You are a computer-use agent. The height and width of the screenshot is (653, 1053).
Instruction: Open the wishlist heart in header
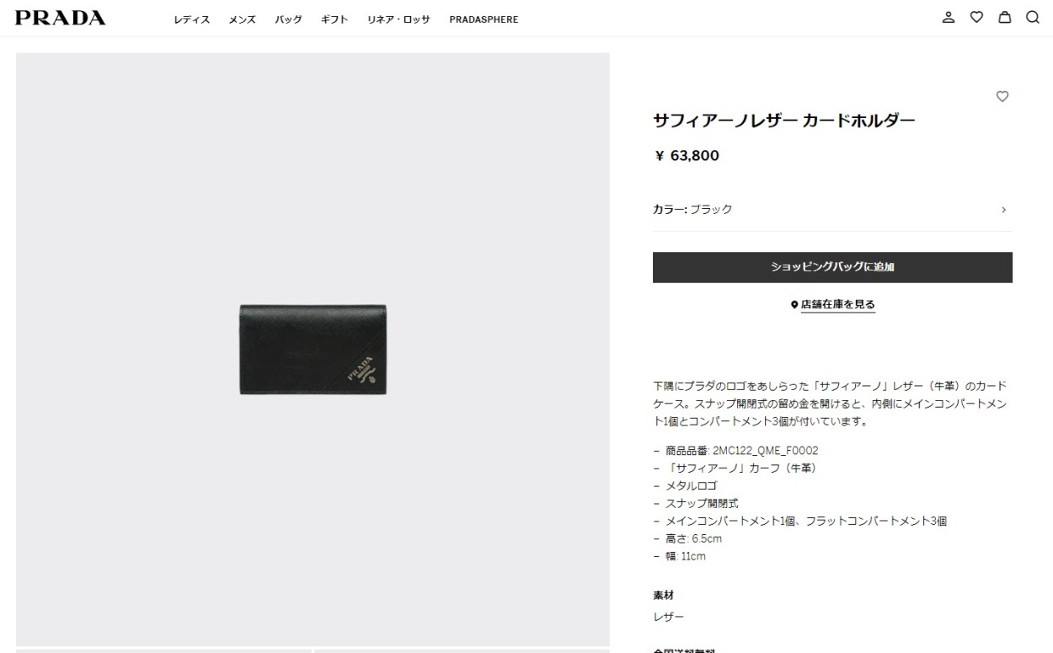point(976,17)
